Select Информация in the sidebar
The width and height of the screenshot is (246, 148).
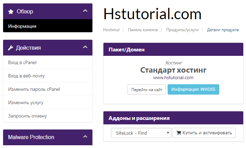22,26
